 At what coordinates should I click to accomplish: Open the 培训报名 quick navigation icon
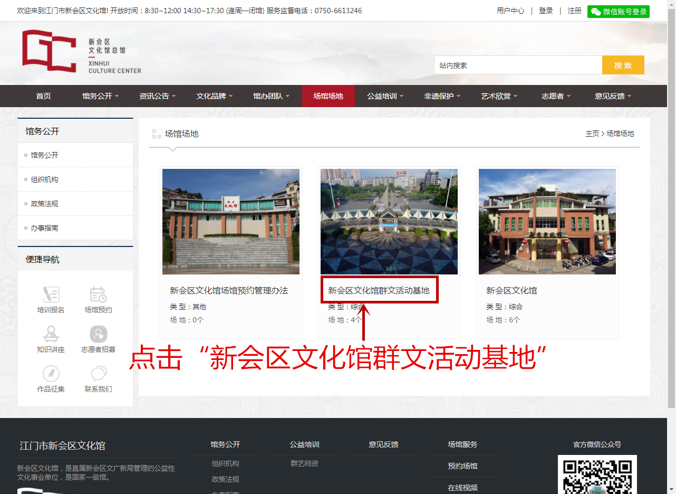[x=51, y=294]
